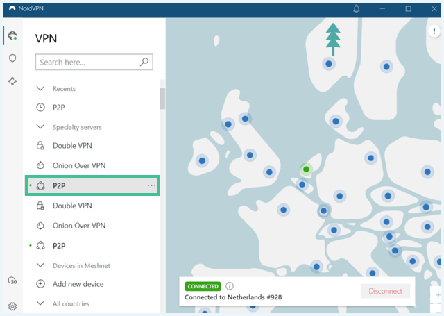Click the exclamation mark icon on the map

[x=434, y=31]
